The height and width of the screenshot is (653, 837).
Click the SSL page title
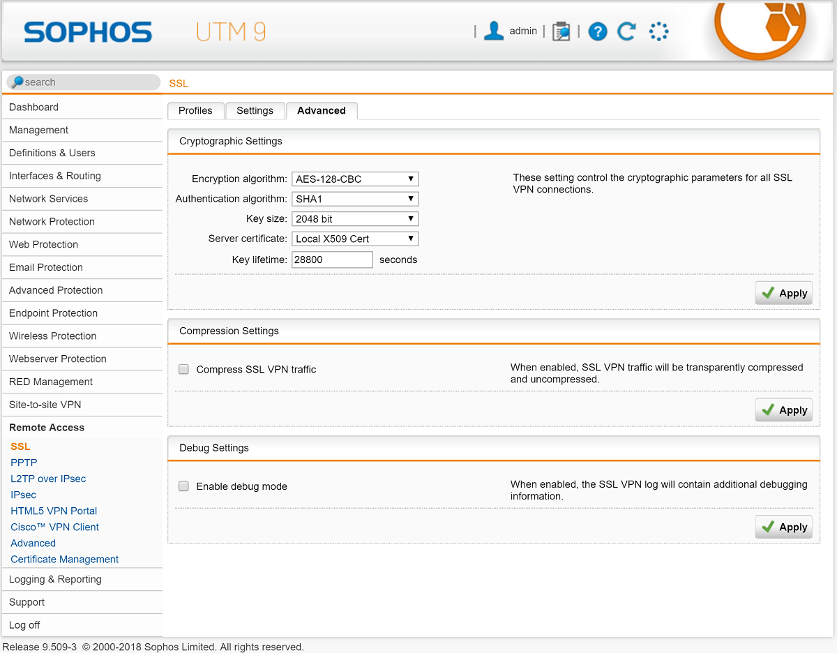point(179,83)
